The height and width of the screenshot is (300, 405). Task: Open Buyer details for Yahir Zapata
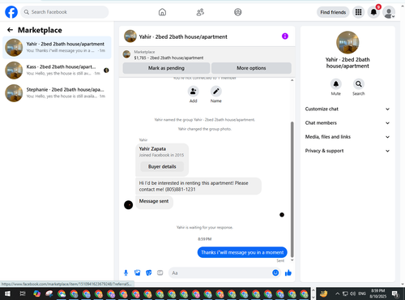click(x=162, y=166)
